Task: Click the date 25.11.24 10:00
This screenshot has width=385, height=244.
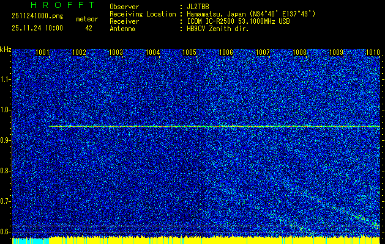Action: coord(37,28)
